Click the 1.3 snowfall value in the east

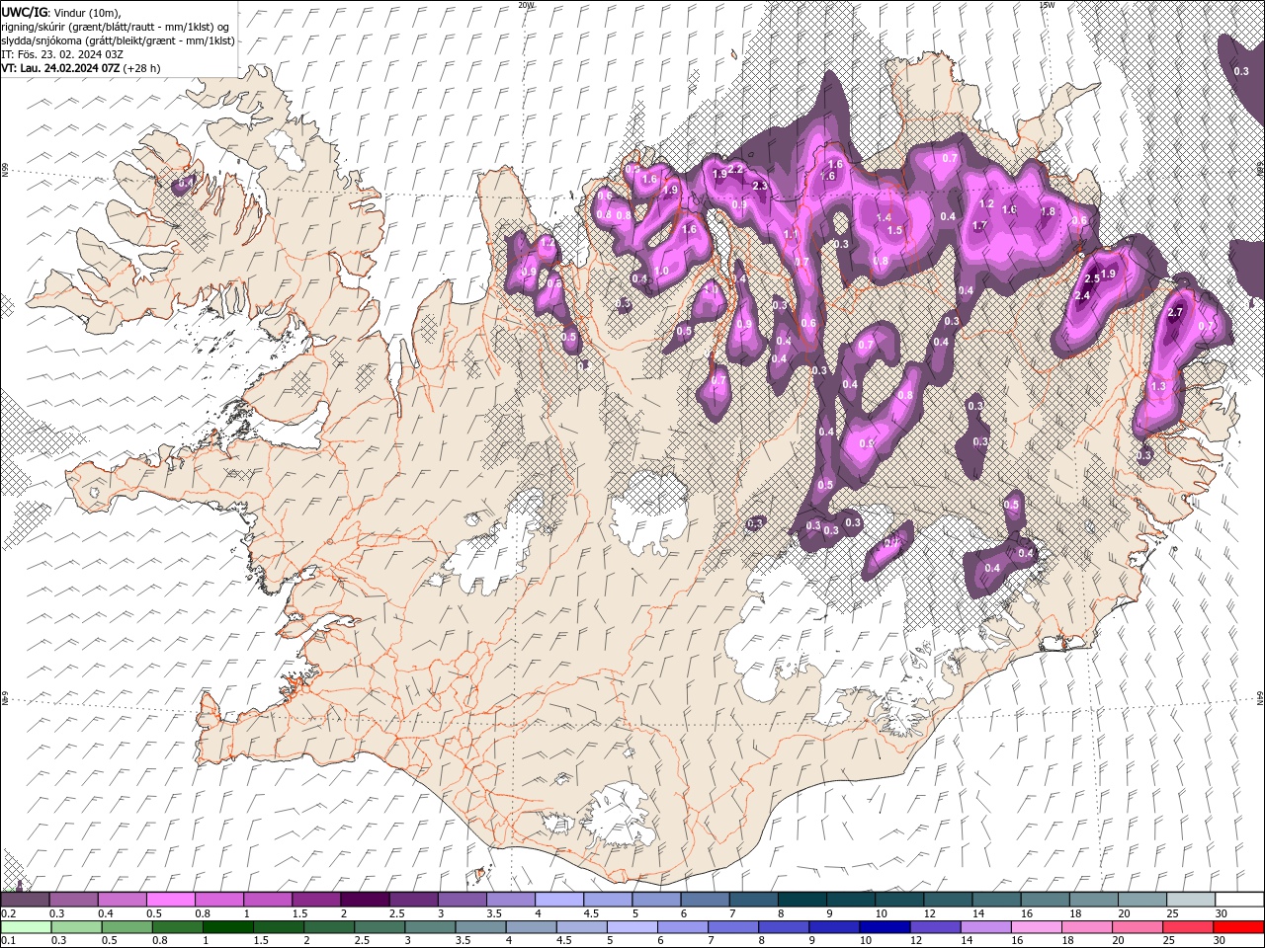coord(1159,386)
